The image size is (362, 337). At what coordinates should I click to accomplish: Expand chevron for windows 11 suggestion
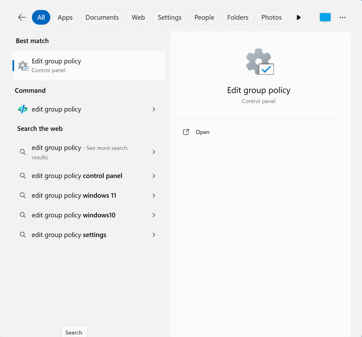154,196
